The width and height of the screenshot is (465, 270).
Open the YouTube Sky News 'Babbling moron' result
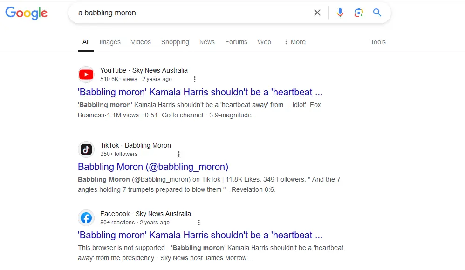coord(200,92)
